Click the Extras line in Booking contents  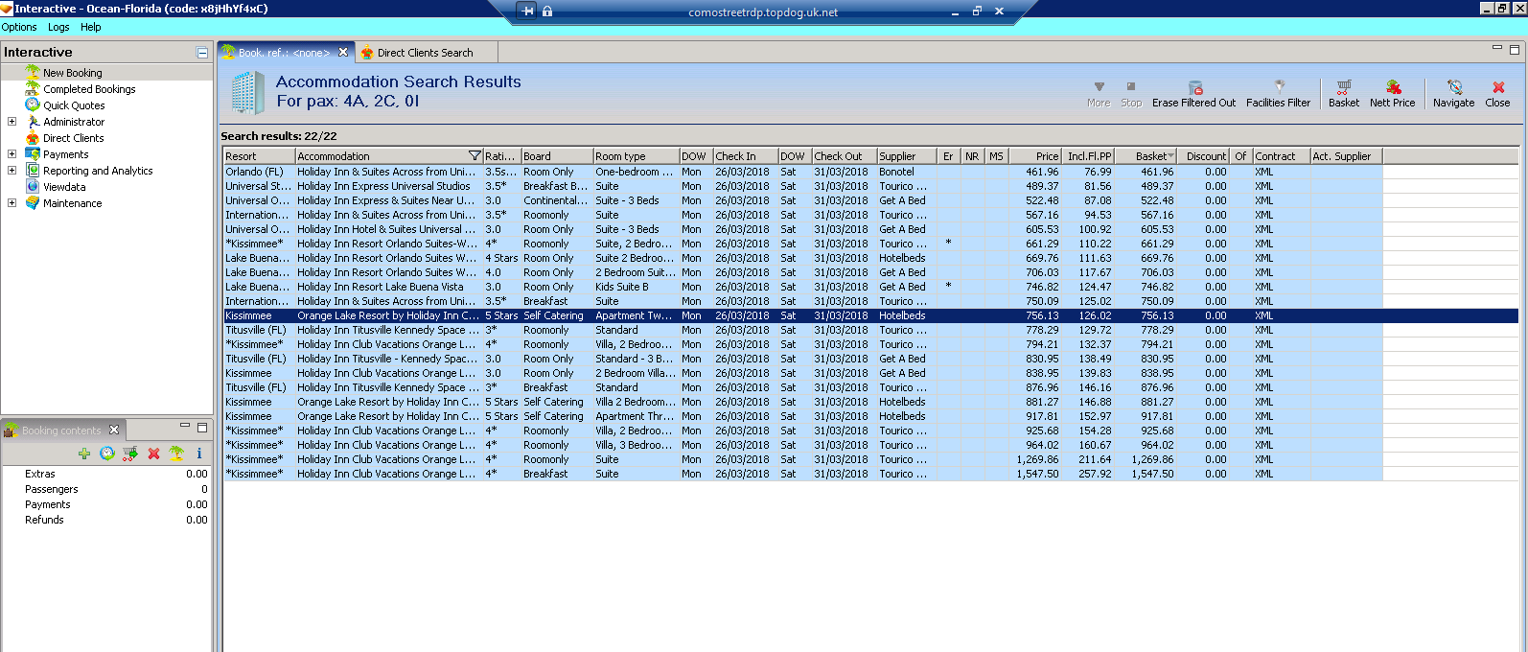coord(105,474)
